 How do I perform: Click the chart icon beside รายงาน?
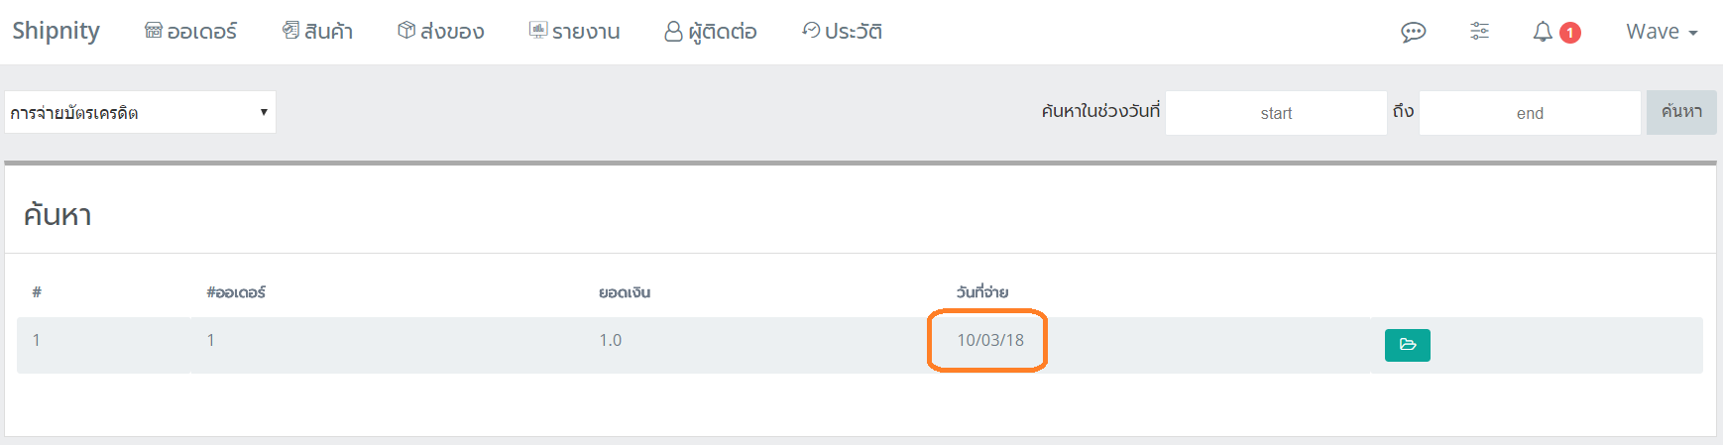538,31
